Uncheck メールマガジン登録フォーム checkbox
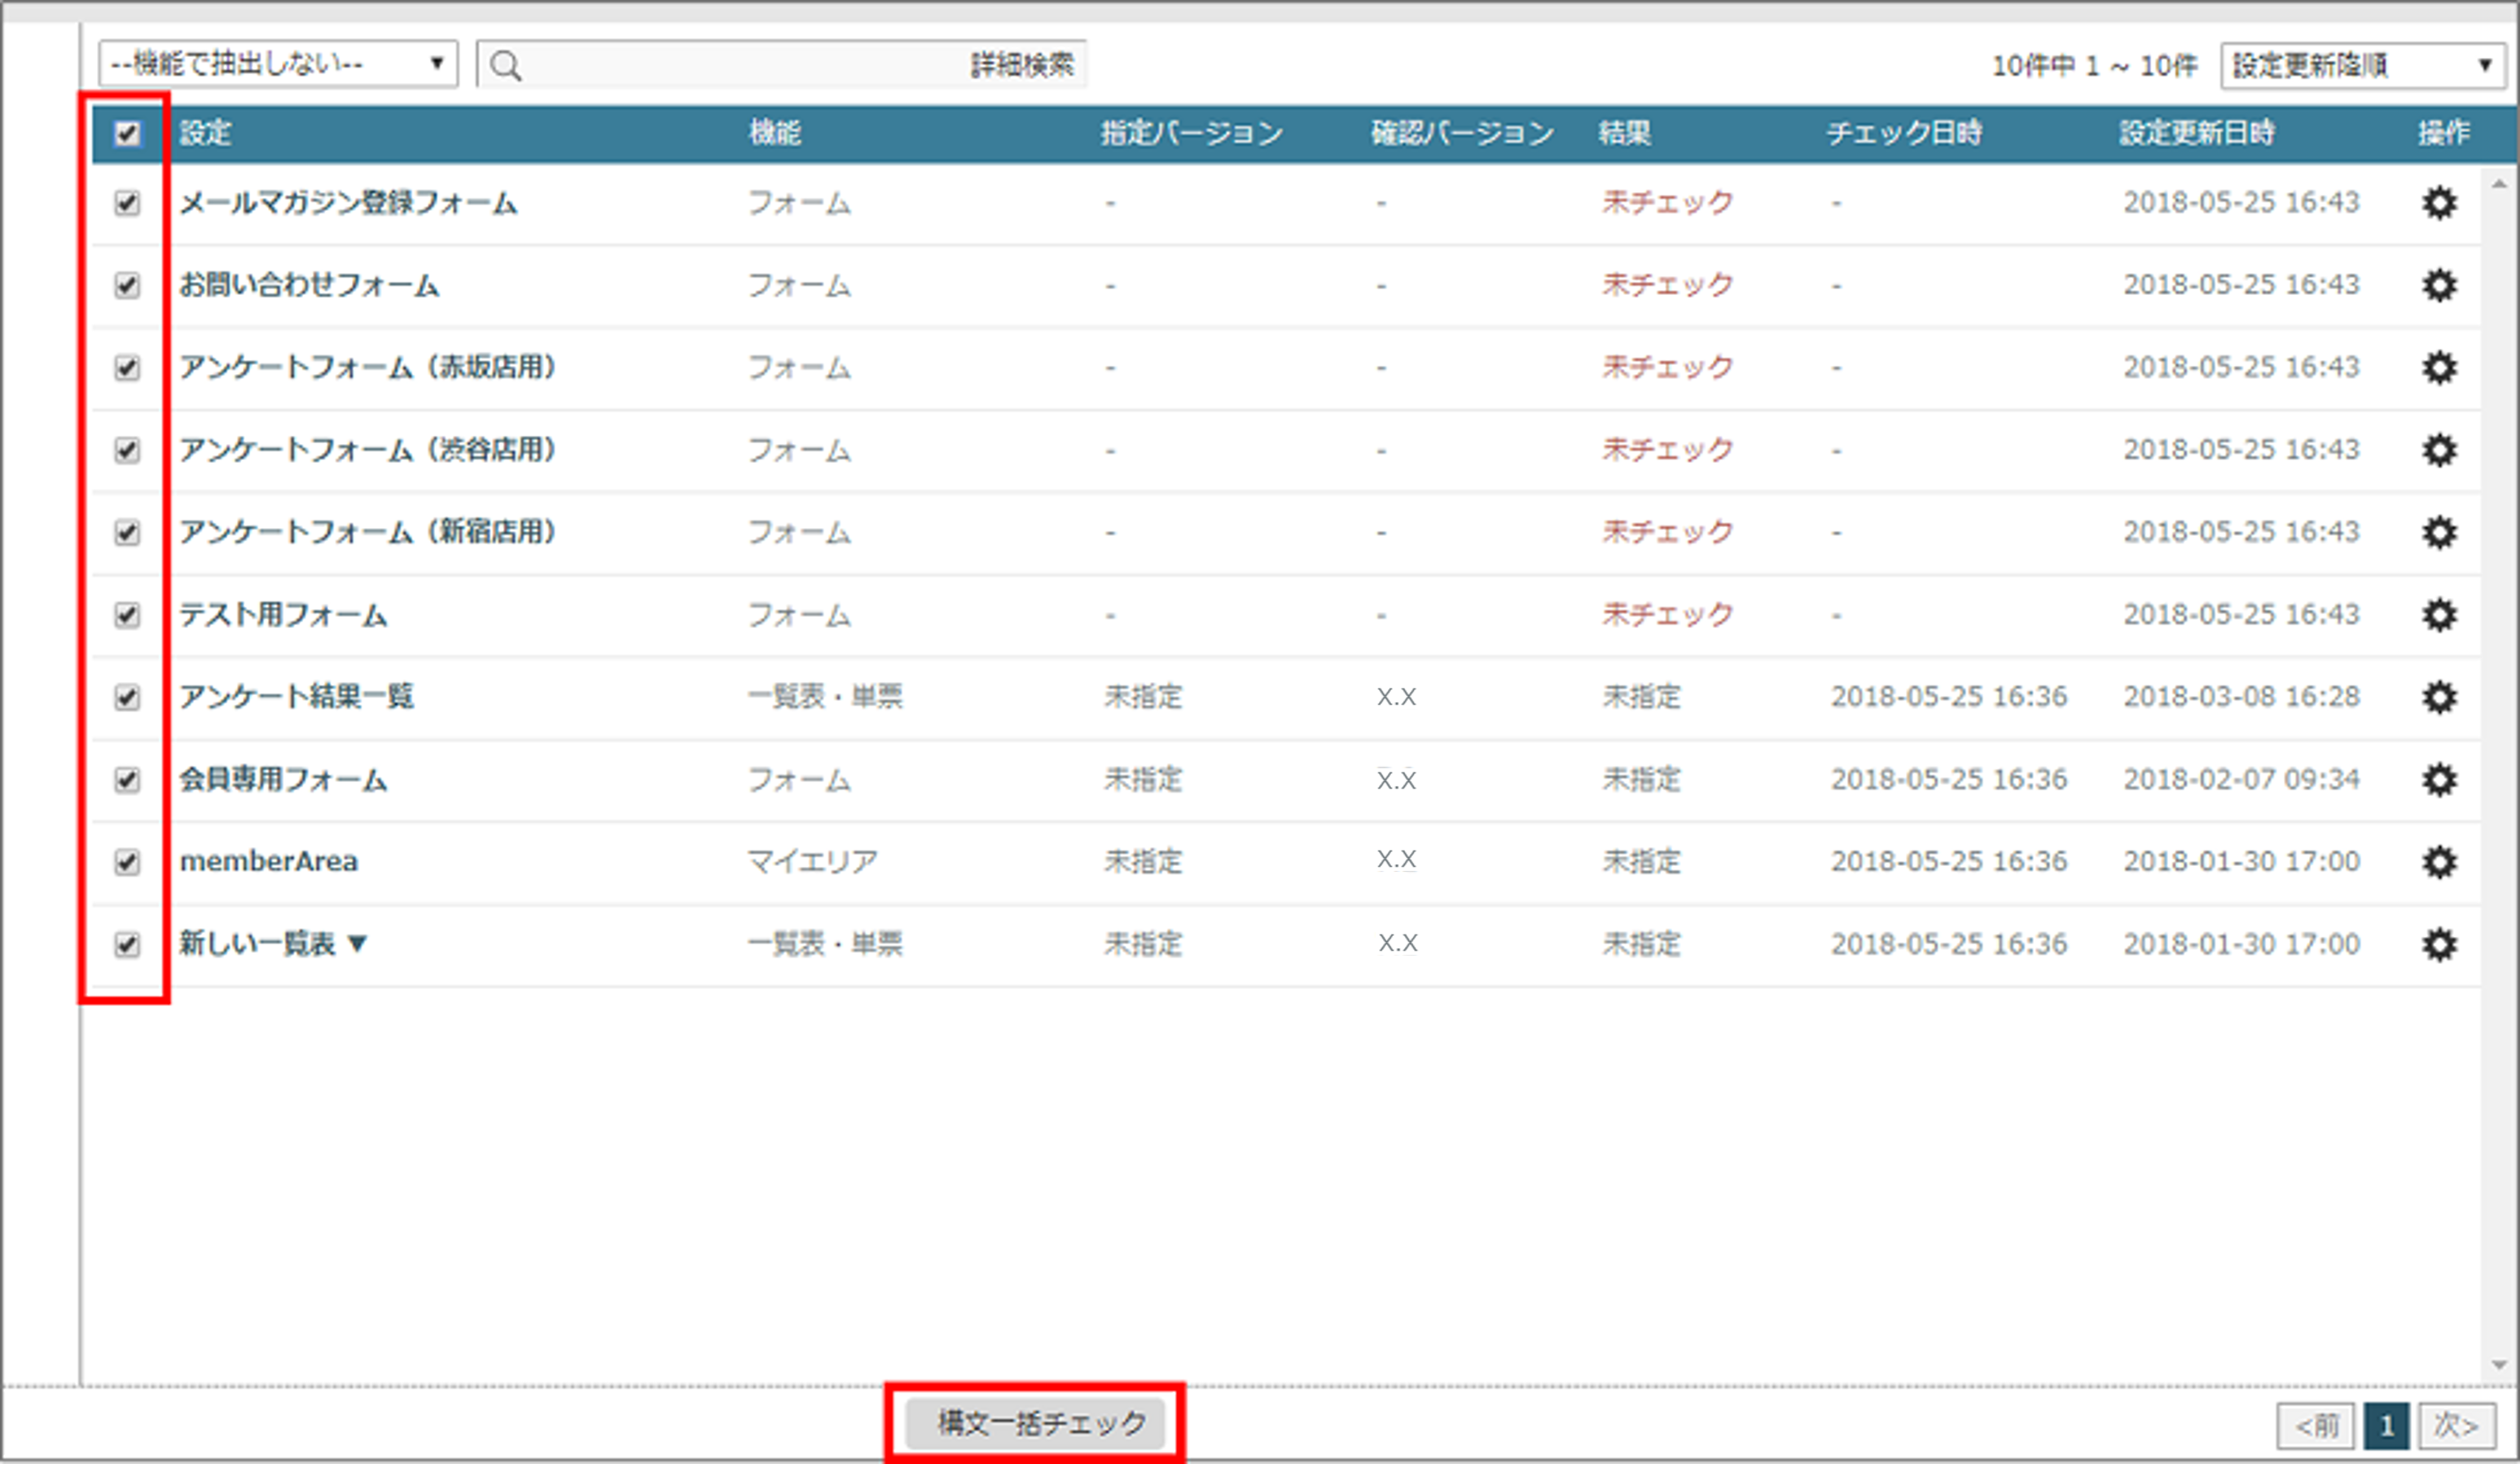The height and width of the screenshot is (1464, 2520). point(127,203)
